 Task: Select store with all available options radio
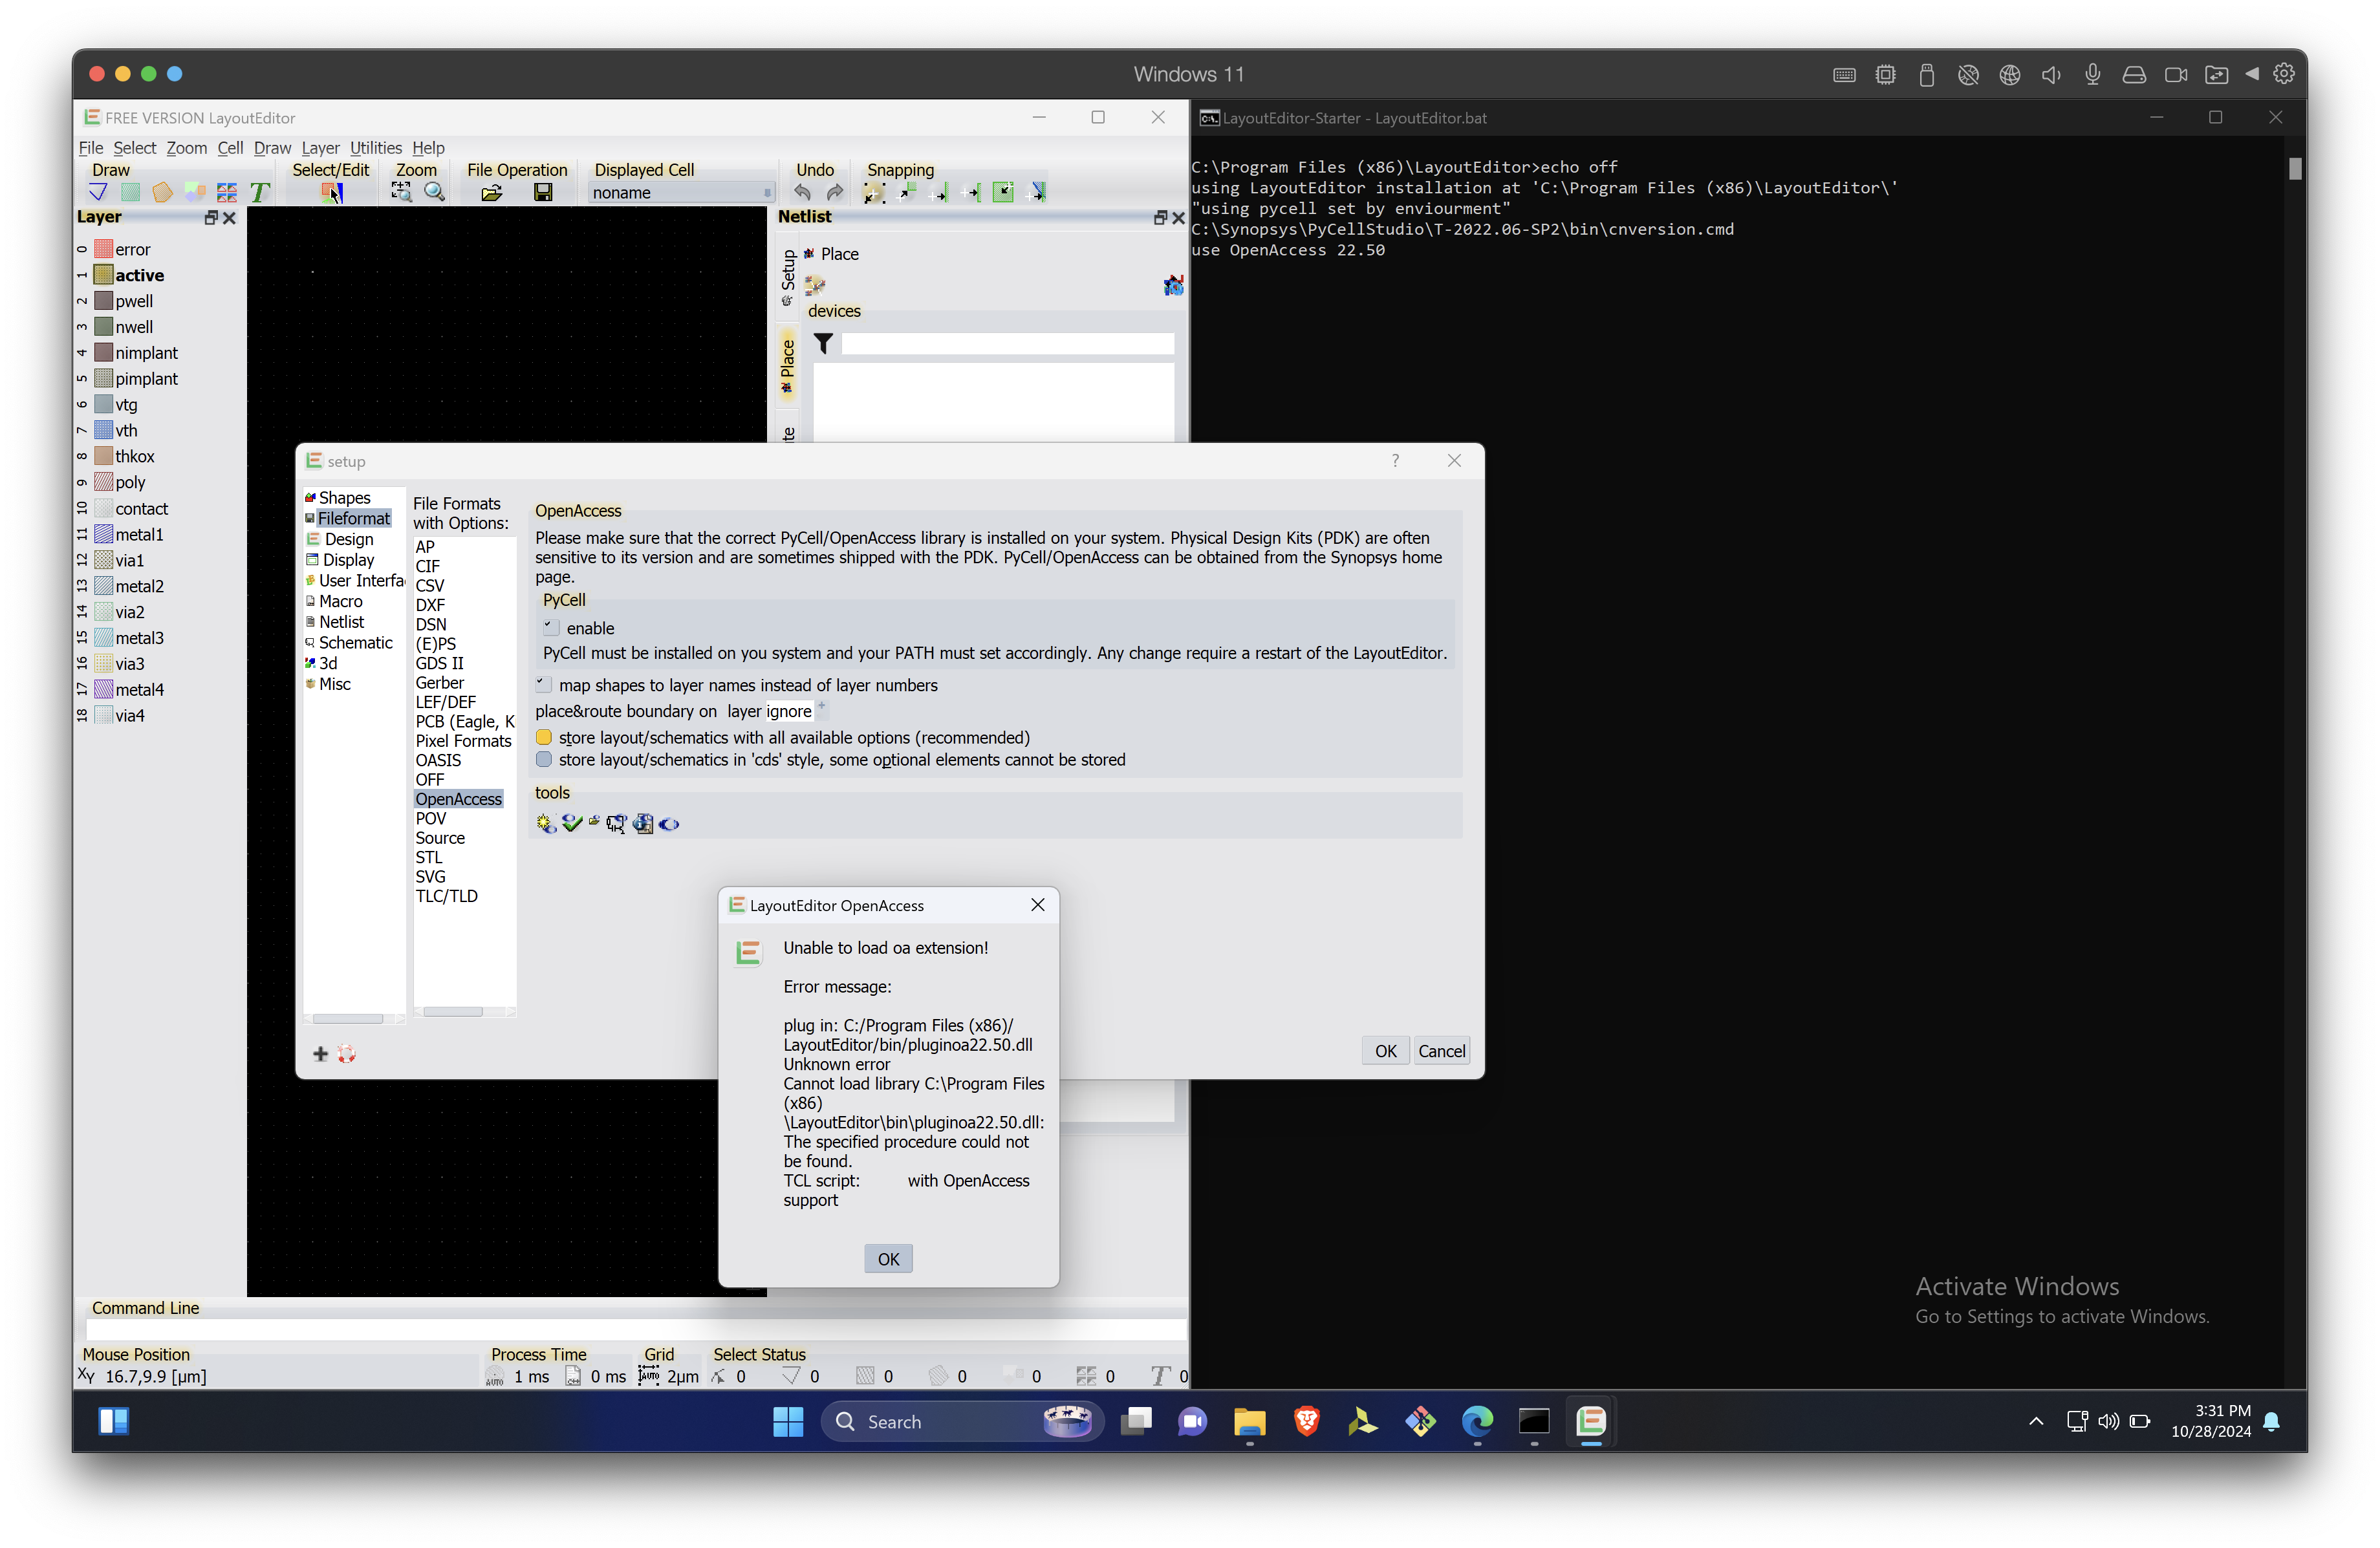click(x=544, y=737)
